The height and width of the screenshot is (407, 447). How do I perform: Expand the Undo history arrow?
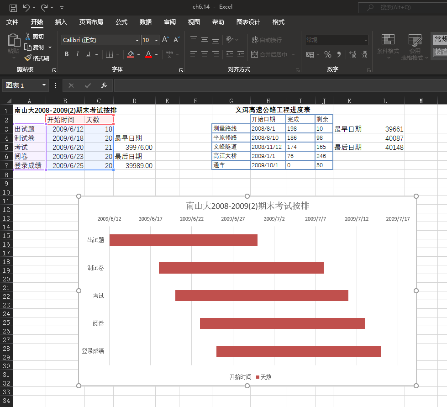[x=34, y=8]
